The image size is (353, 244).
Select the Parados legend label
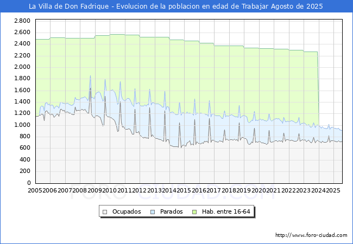pyautogui.click(x=171, y=211)
